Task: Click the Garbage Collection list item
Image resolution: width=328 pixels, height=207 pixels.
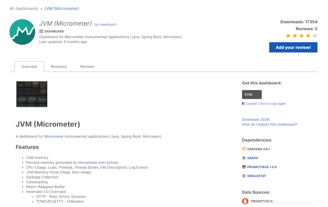Action: click(x=42, y=177)
